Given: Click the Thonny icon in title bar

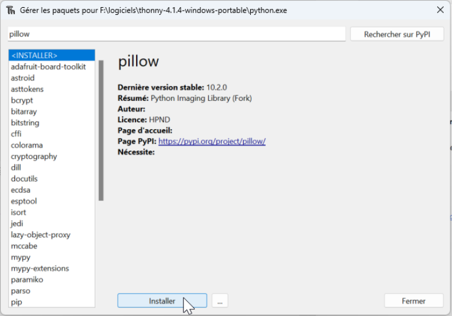Looking at the screenshot, I should tap(11, 11).
